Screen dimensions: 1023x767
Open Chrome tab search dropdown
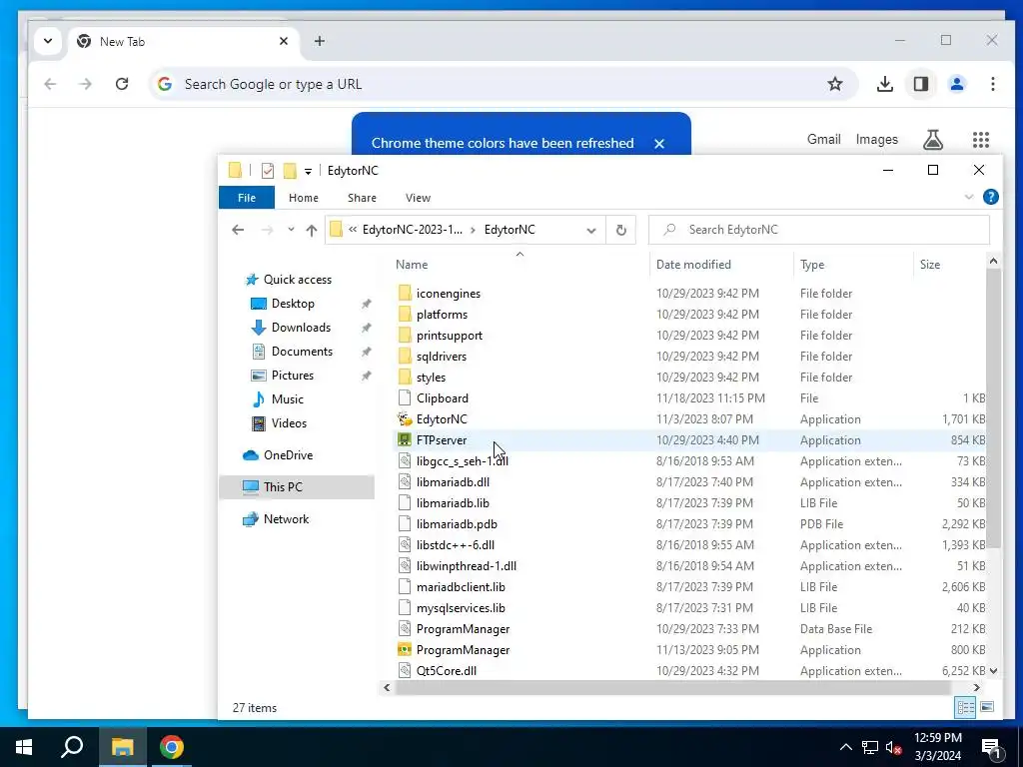(48, 41)
